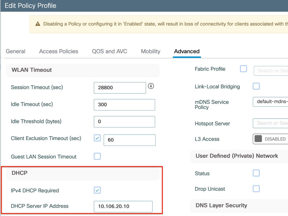Click the Client Exclusion Timeout value 60
Viewport: 288px width, 216px height.
tap(129, 140)
